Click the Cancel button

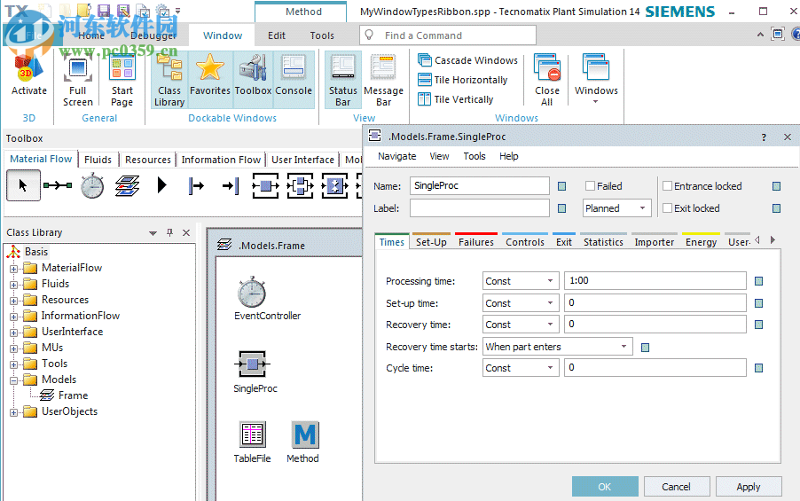(676, 487)
